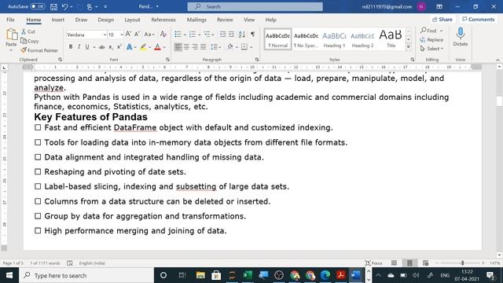Align text left
Image resolution: width=503 pixels, height=283 pixels.
tap(178, 47)
